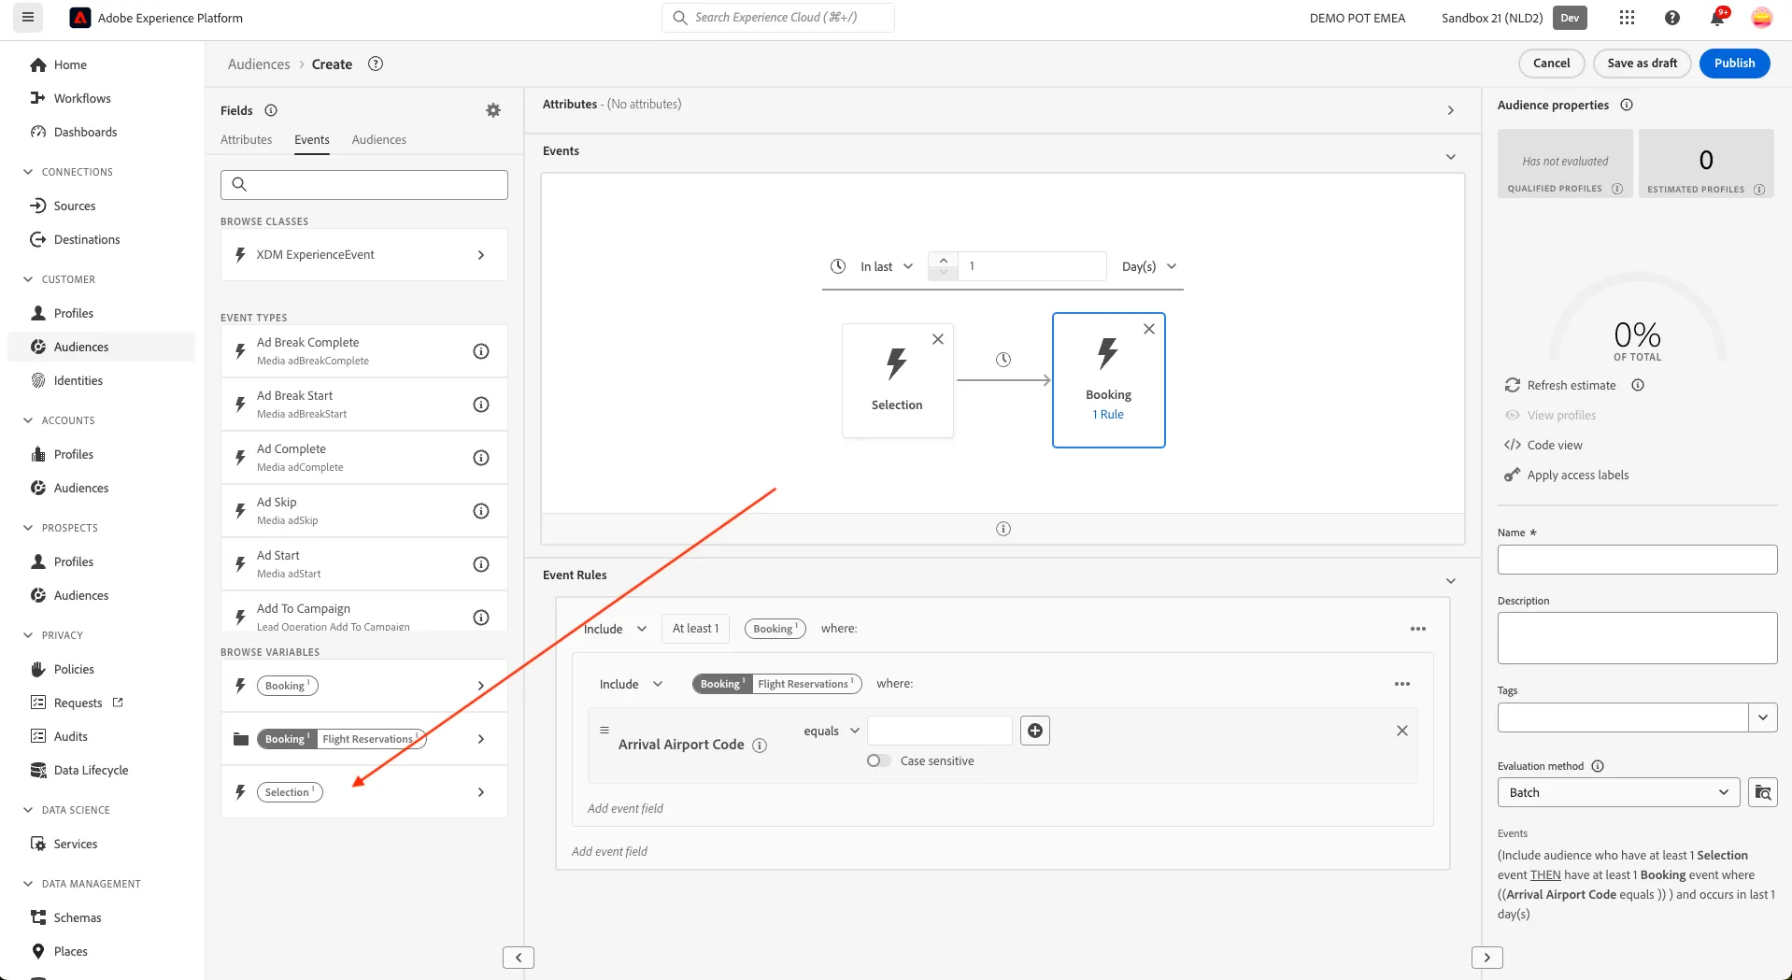Switch to the Attributes tab
This screenshot has height=980, width=1792.
pyautogui.click(x=246, y=139)
